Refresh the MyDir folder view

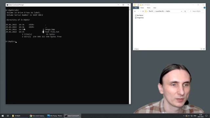pos(185,11)
